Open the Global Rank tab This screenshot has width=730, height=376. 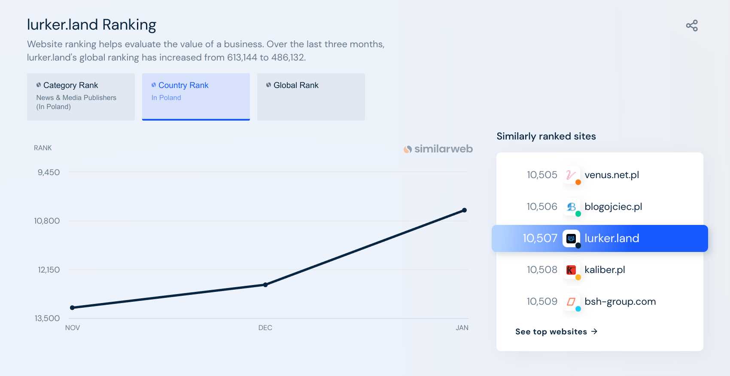pyautogui.click(x=311, y=97)
